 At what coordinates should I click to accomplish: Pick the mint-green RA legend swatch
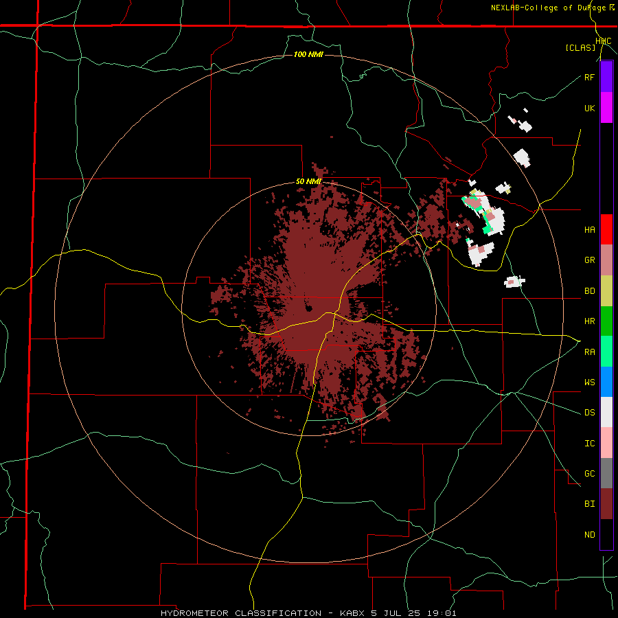(606, 351)
